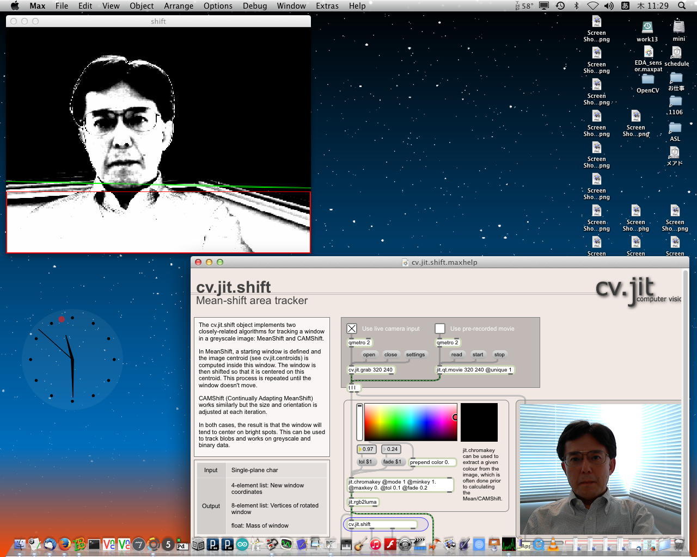Launch Firefox from the Dock
The image size is (697, 557).
65,544
